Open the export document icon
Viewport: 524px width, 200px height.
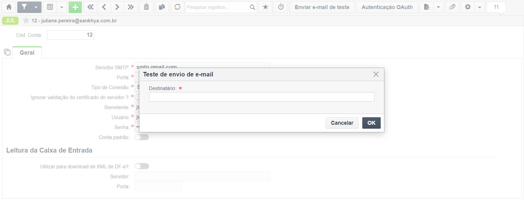[x=426, y=7]
